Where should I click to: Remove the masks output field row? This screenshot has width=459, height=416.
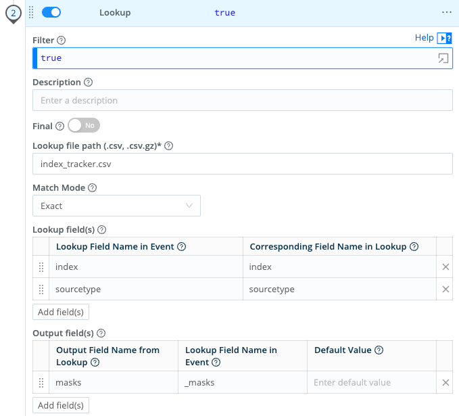click(445, 383)
